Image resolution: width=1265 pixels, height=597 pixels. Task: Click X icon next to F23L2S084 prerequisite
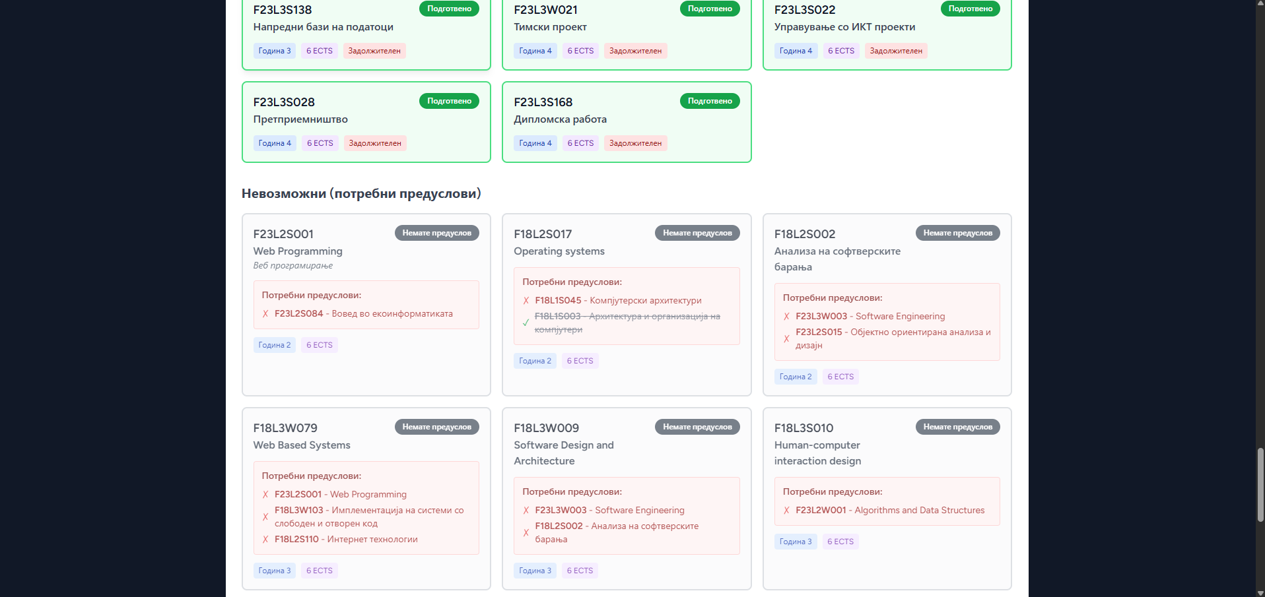click(x=265, y=314)
